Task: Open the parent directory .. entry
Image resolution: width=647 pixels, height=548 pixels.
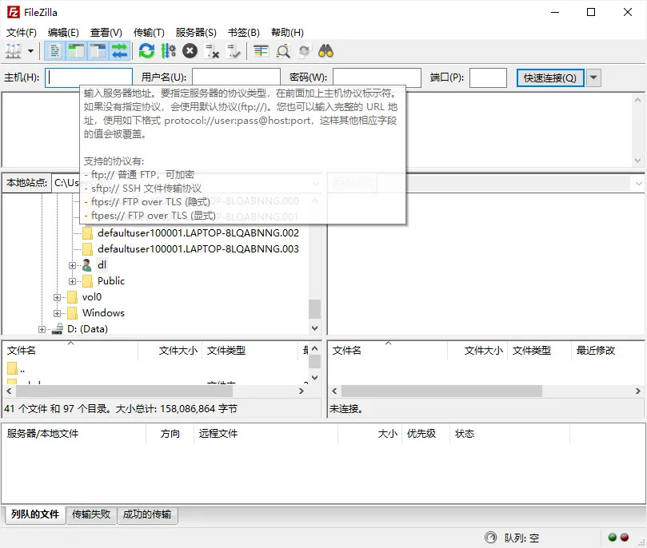Action: click(17, 368)
